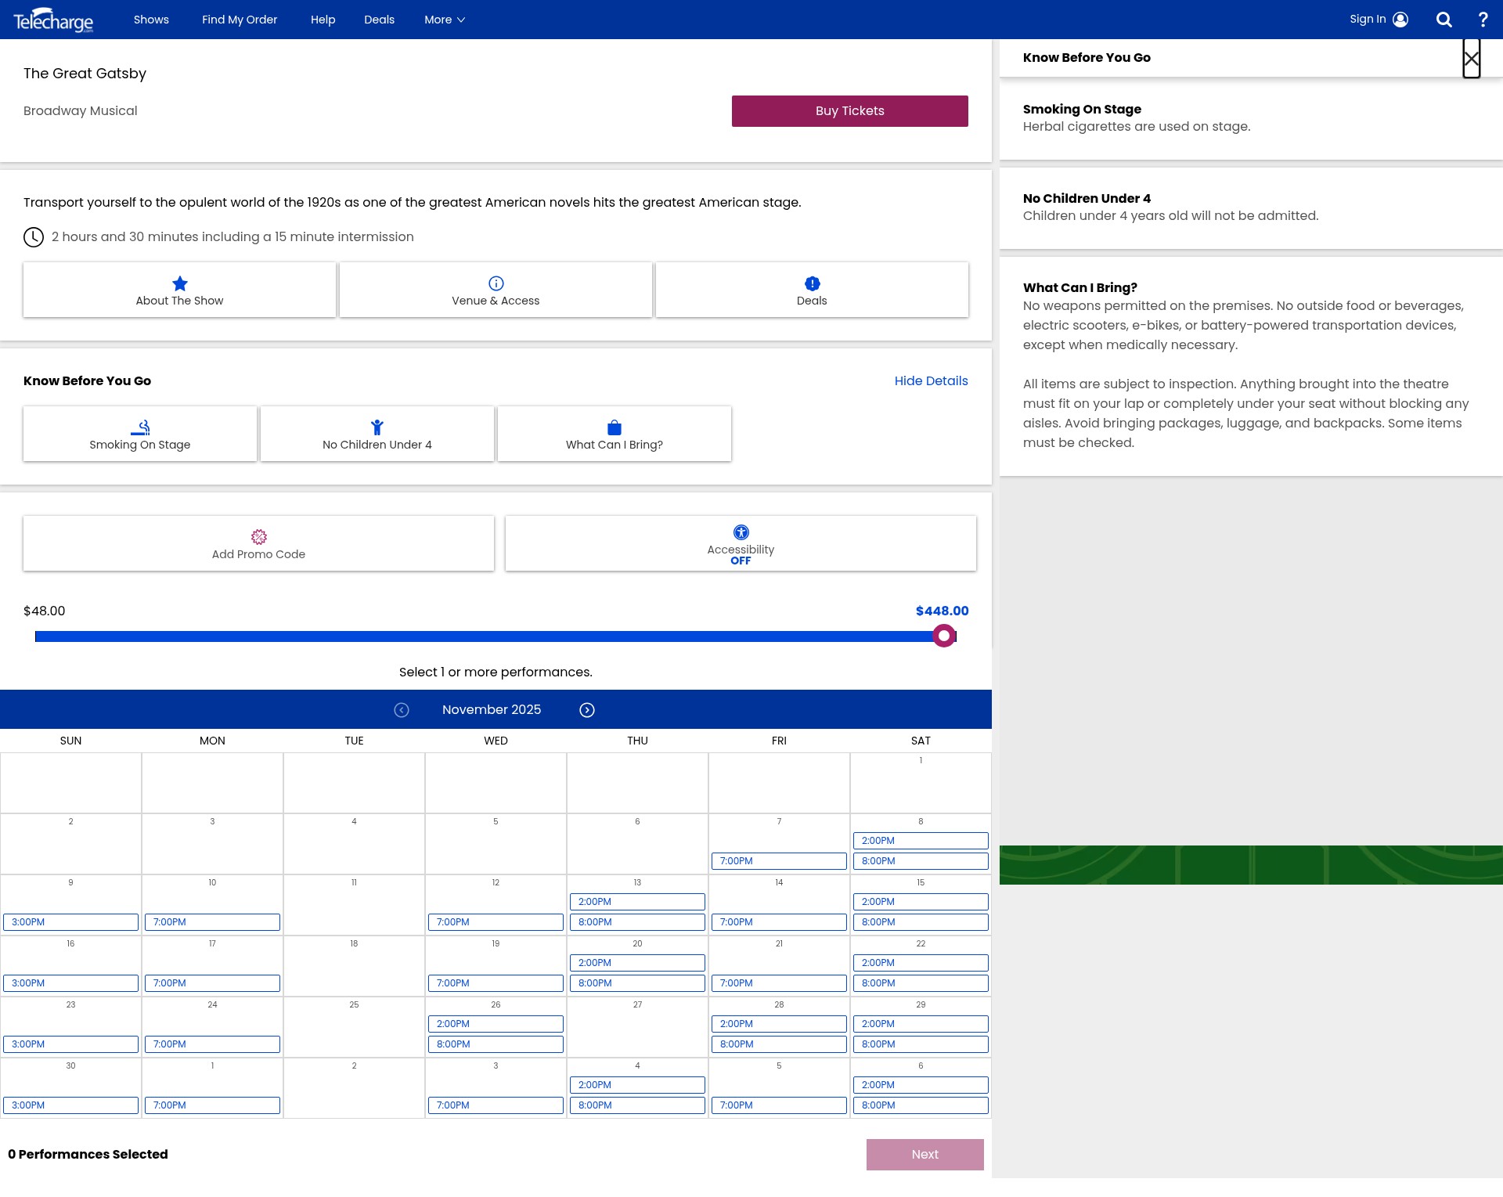Select Dec 6 8:00PM performance
The width and height of the screenshot is (1503, 1197).
[921, 1105]
